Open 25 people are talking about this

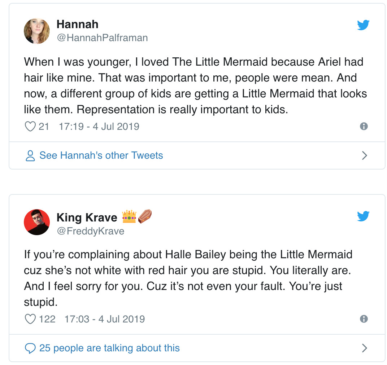click(x=109, y=348)
